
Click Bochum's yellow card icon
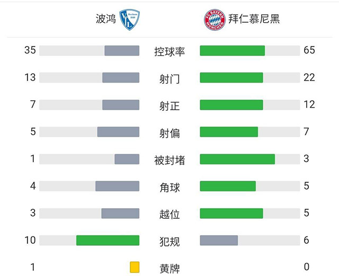click(134, 267)
